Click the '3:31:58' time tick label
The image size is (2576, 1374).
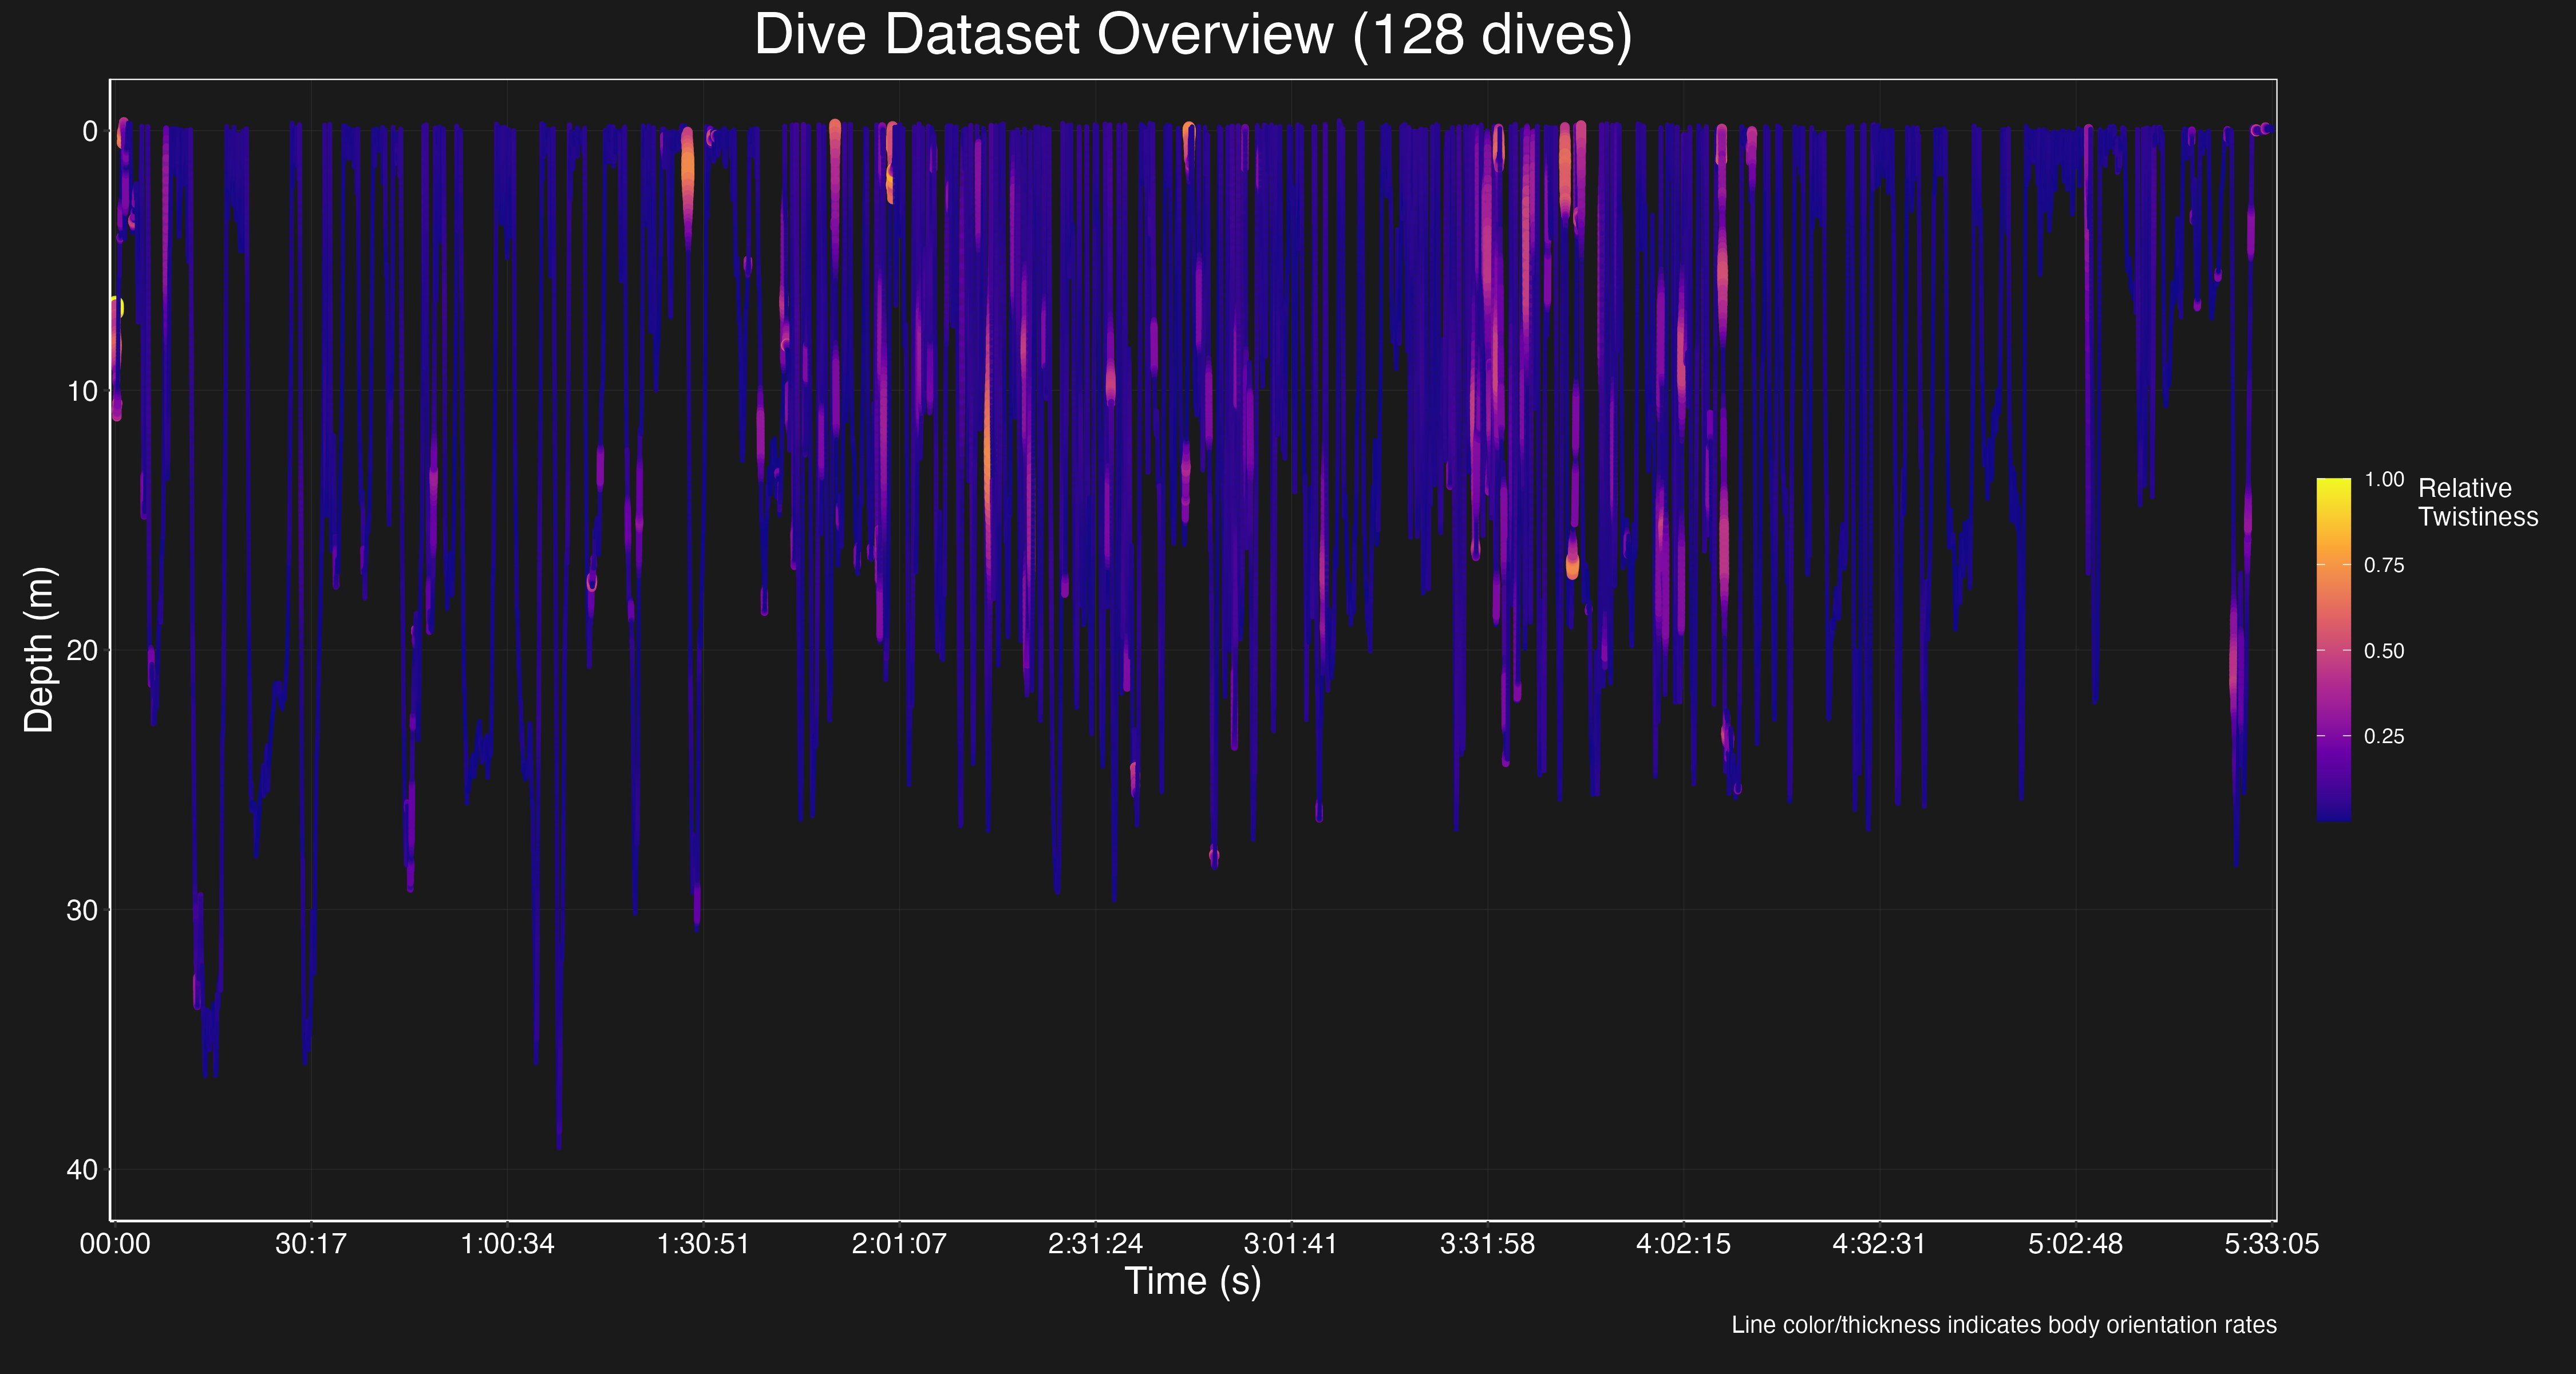[x=1487, y=1244]
